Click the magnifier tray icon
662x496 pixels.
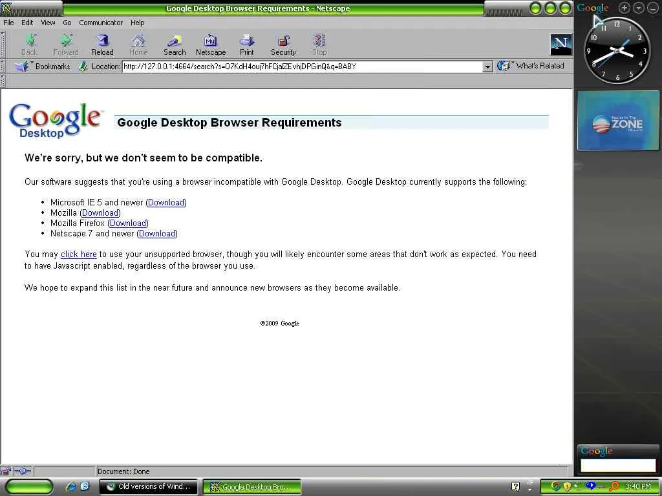(x=615, y=486)
